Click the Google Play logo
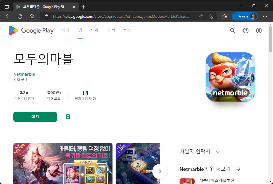Screen dimensions: 273x184 (x=31, y=31)
